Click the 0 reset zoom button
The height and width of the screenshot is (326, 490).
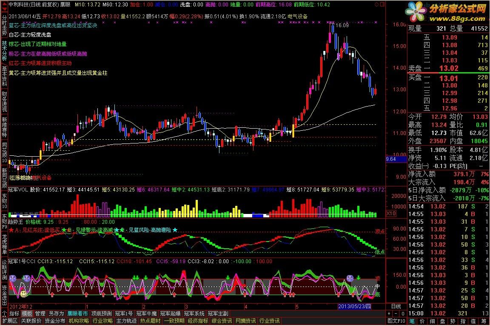click(403, 314)
